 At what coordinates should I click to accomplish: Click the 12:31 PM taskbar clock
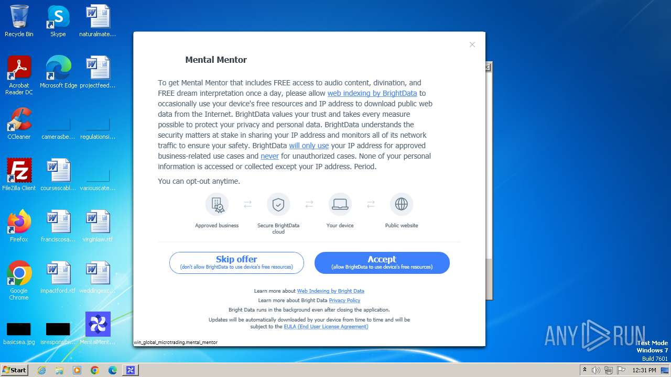pos(644,370)
